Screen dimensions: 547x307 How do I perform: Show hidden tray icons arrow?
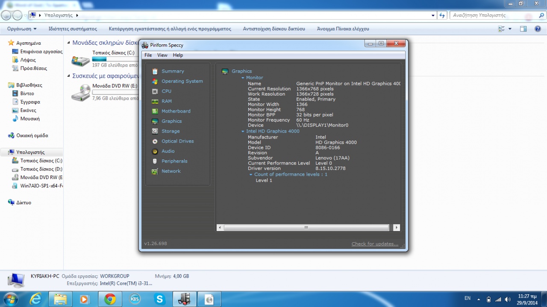point(479,299)
